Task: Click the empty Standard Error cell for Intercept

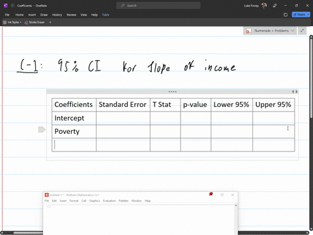Action: [123, 118]
